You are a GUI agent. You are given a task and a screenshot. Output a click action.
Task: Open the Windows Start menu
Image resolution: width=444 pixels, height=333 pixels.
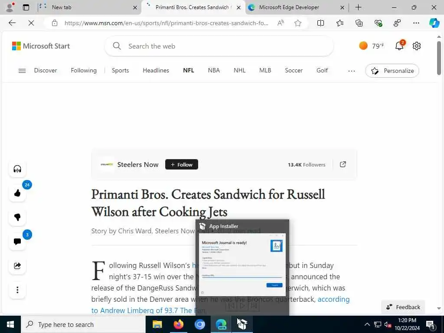[x=10, y=324]
